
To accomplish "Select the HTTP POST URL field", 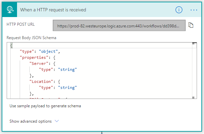I will click(119, 25).
